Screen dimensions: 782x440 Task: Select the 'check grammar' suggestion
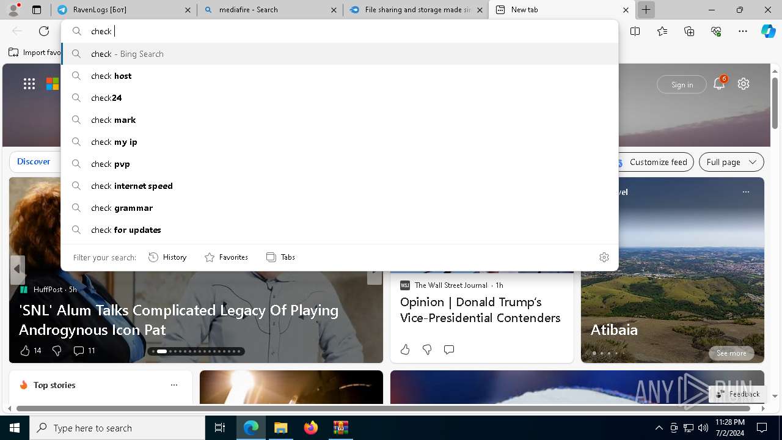340,208
